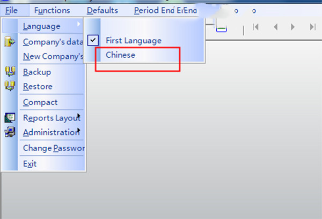Expand the Language submenu arrow
The image size is (322, 219).
79,25
